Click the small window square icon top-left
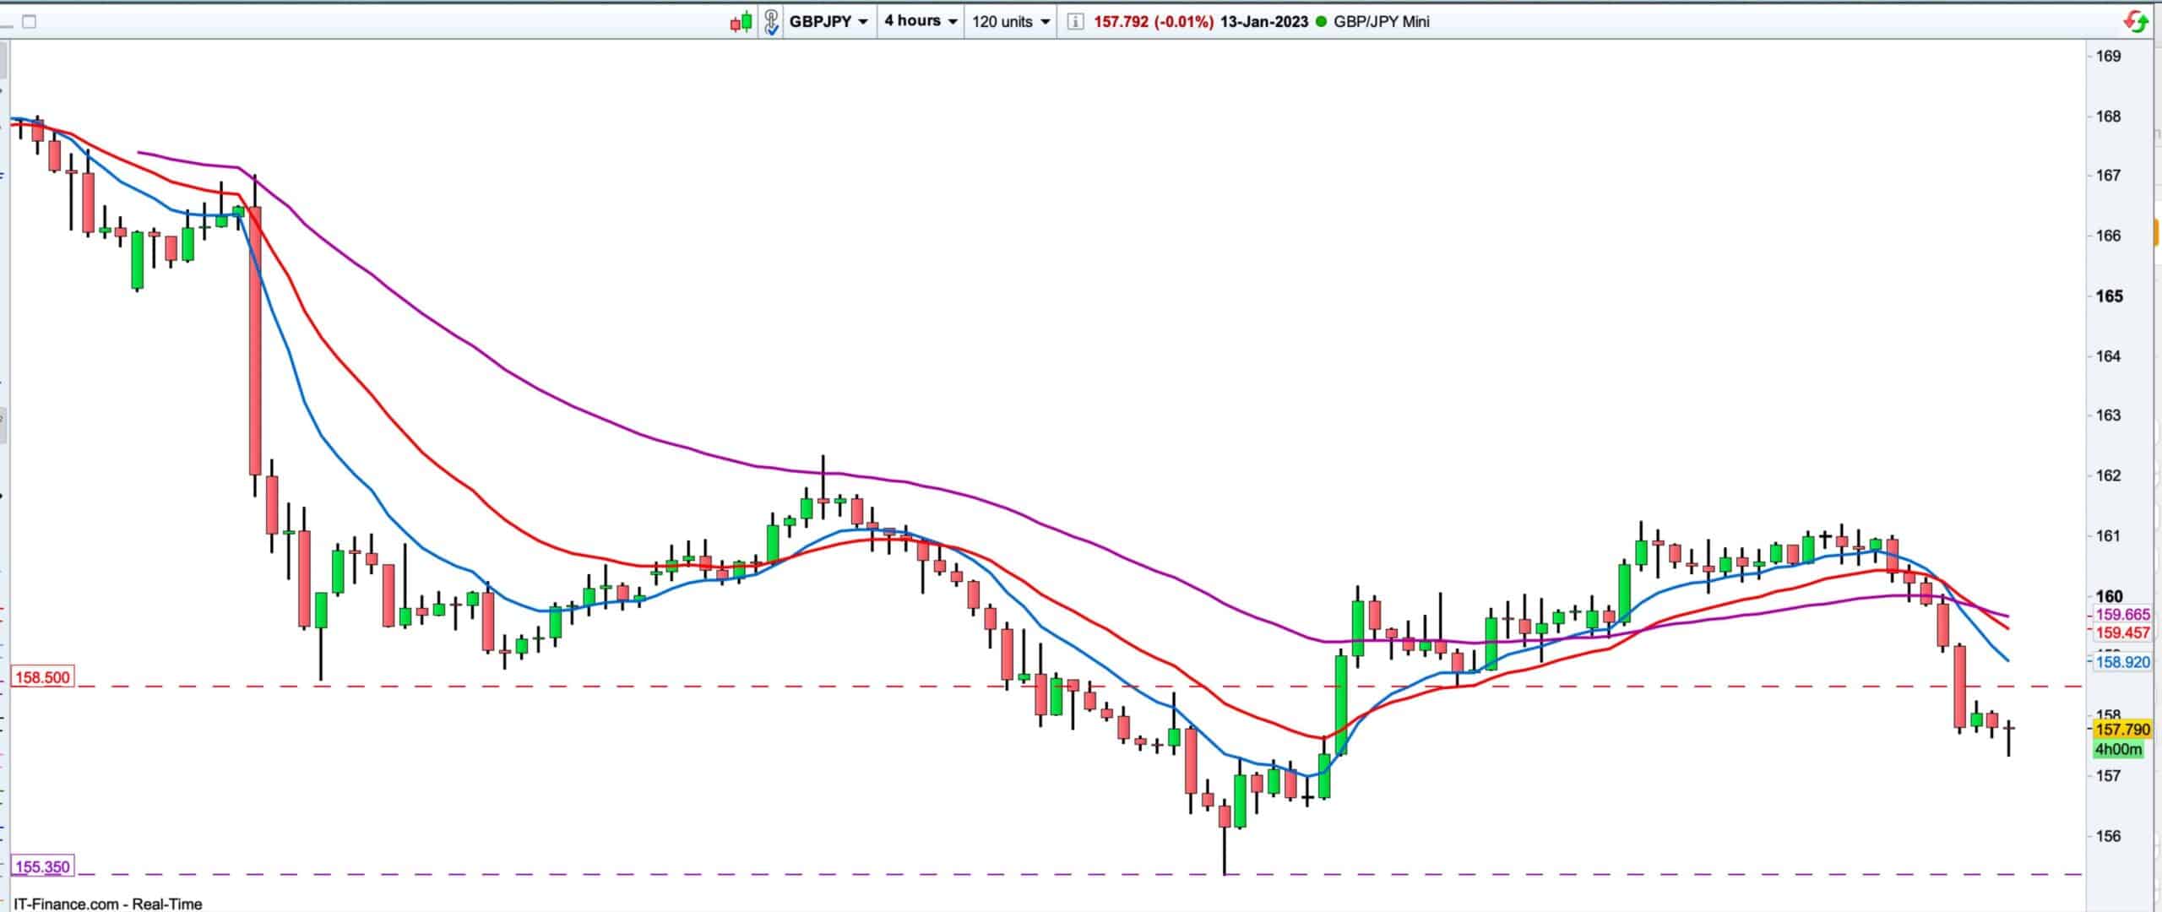The width and height of the screenshot is (2162, 912). pyautogui.click(x=29, y=22)
